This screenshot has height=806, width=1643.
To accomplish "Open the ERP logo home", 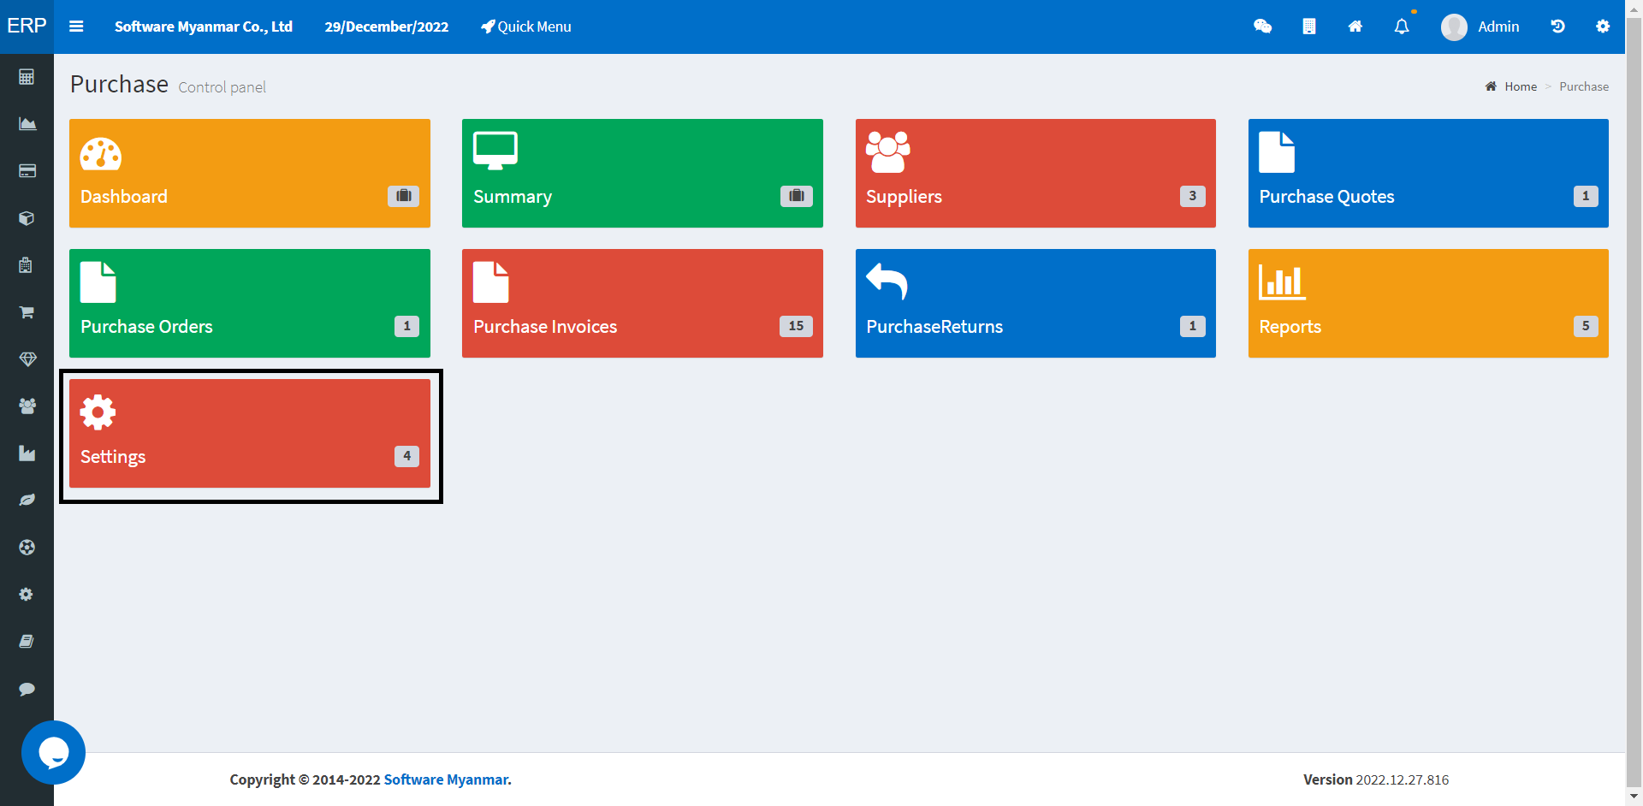I will click(x=27, y=26).
